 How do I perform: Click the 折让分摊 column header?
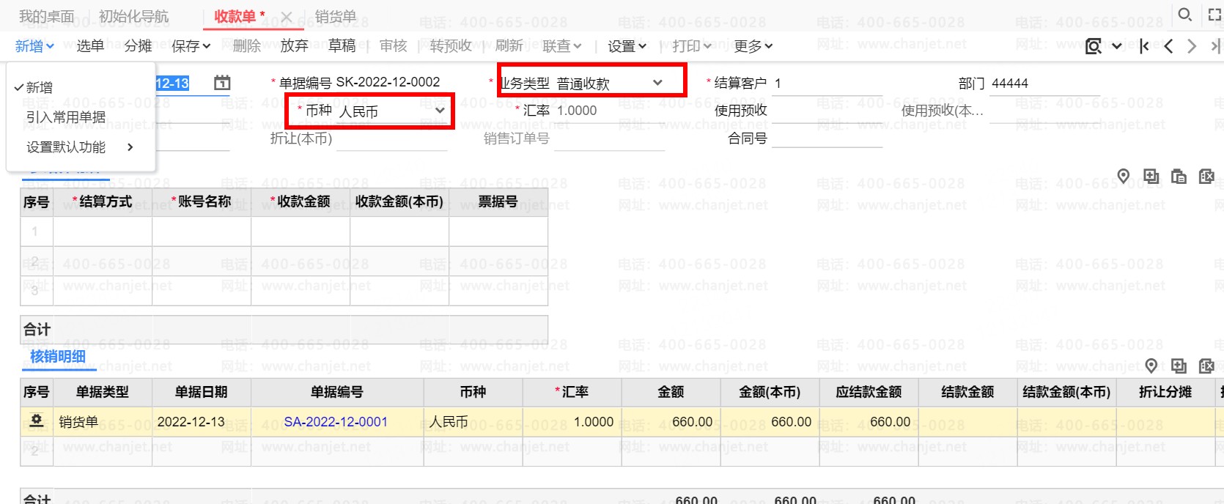pyautogui.click(x=1165, y=392)
